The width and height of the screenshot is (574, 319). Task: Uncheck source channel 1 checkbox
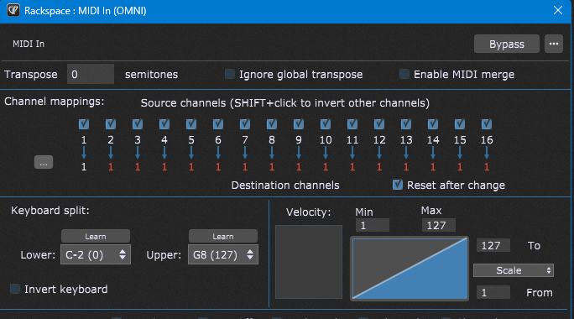tap(84, 123)
